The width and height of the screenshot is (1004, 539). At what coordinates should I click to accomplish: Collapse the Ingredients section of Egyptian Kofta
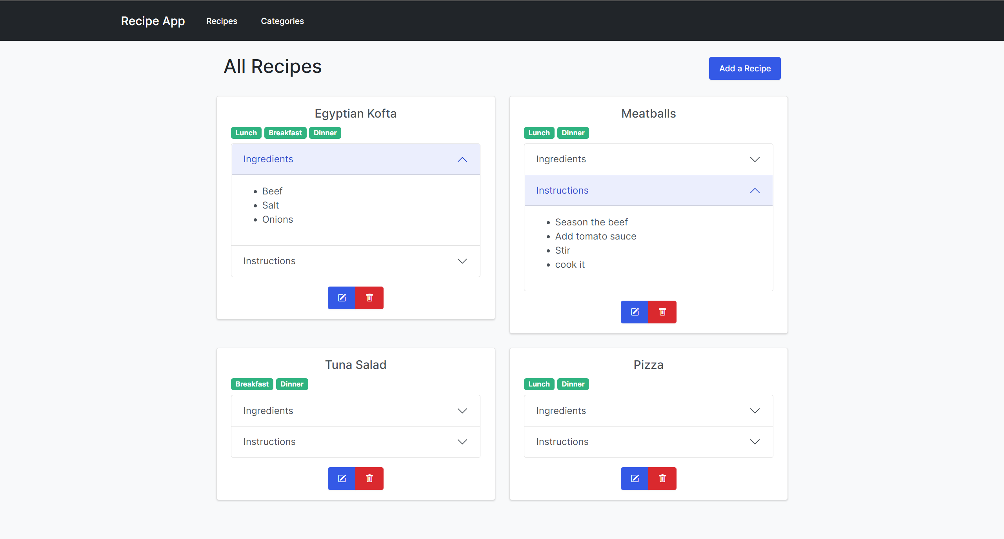tap(355, 159)
